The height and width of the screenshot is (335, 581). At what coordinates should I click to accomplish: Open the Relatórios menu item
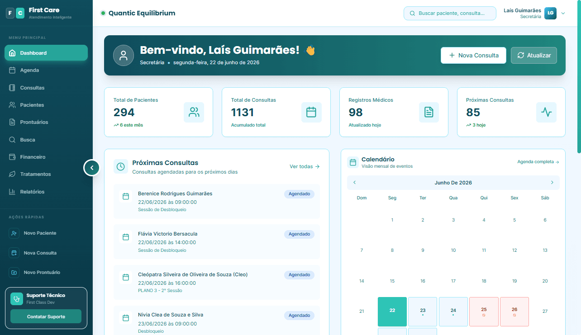click(x=46, y=192)
